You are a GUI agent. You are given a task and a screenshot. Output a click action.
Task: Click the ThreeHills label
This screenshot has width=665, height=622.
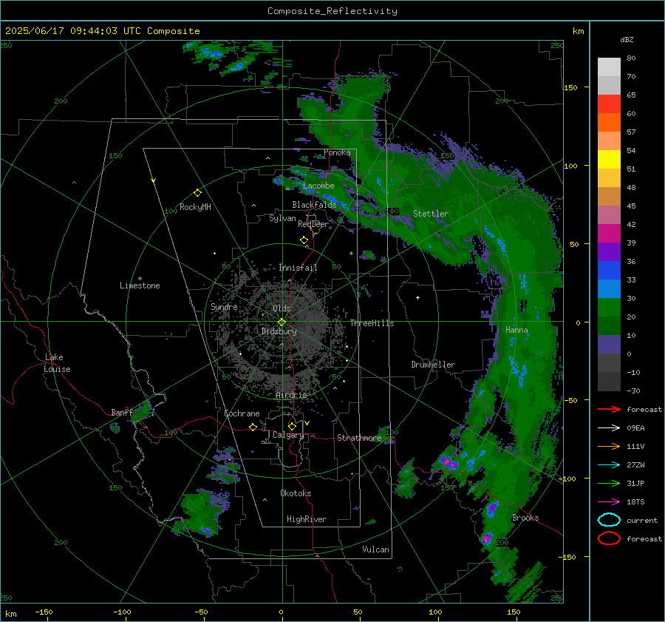coord(372,323)
